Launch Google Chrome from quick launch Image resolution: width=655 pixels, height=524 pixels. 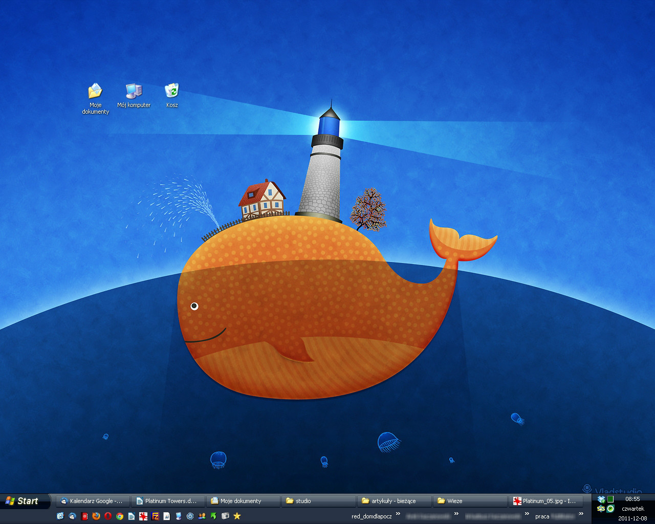coord(120,516)
